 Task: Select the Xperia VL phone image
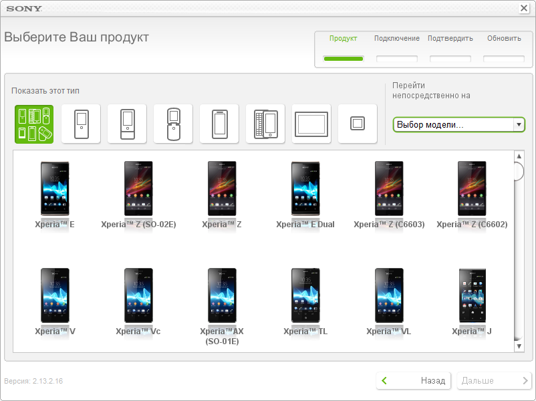[x=389, y=295]
